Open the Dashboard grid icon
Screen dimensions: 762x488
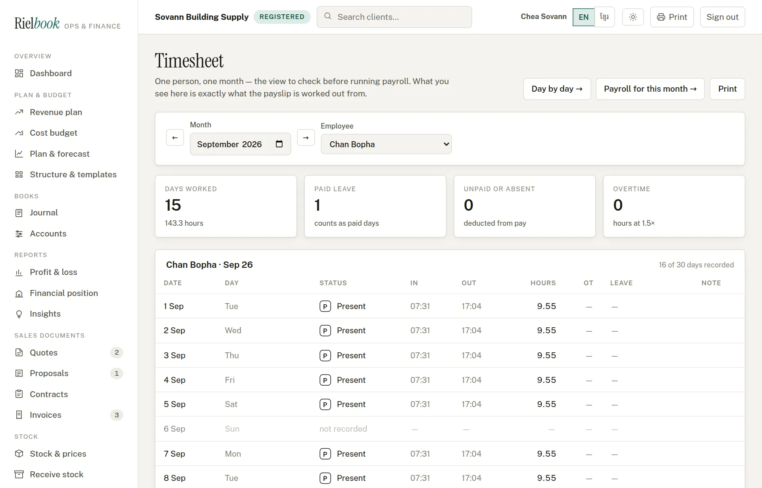[19, 73]
